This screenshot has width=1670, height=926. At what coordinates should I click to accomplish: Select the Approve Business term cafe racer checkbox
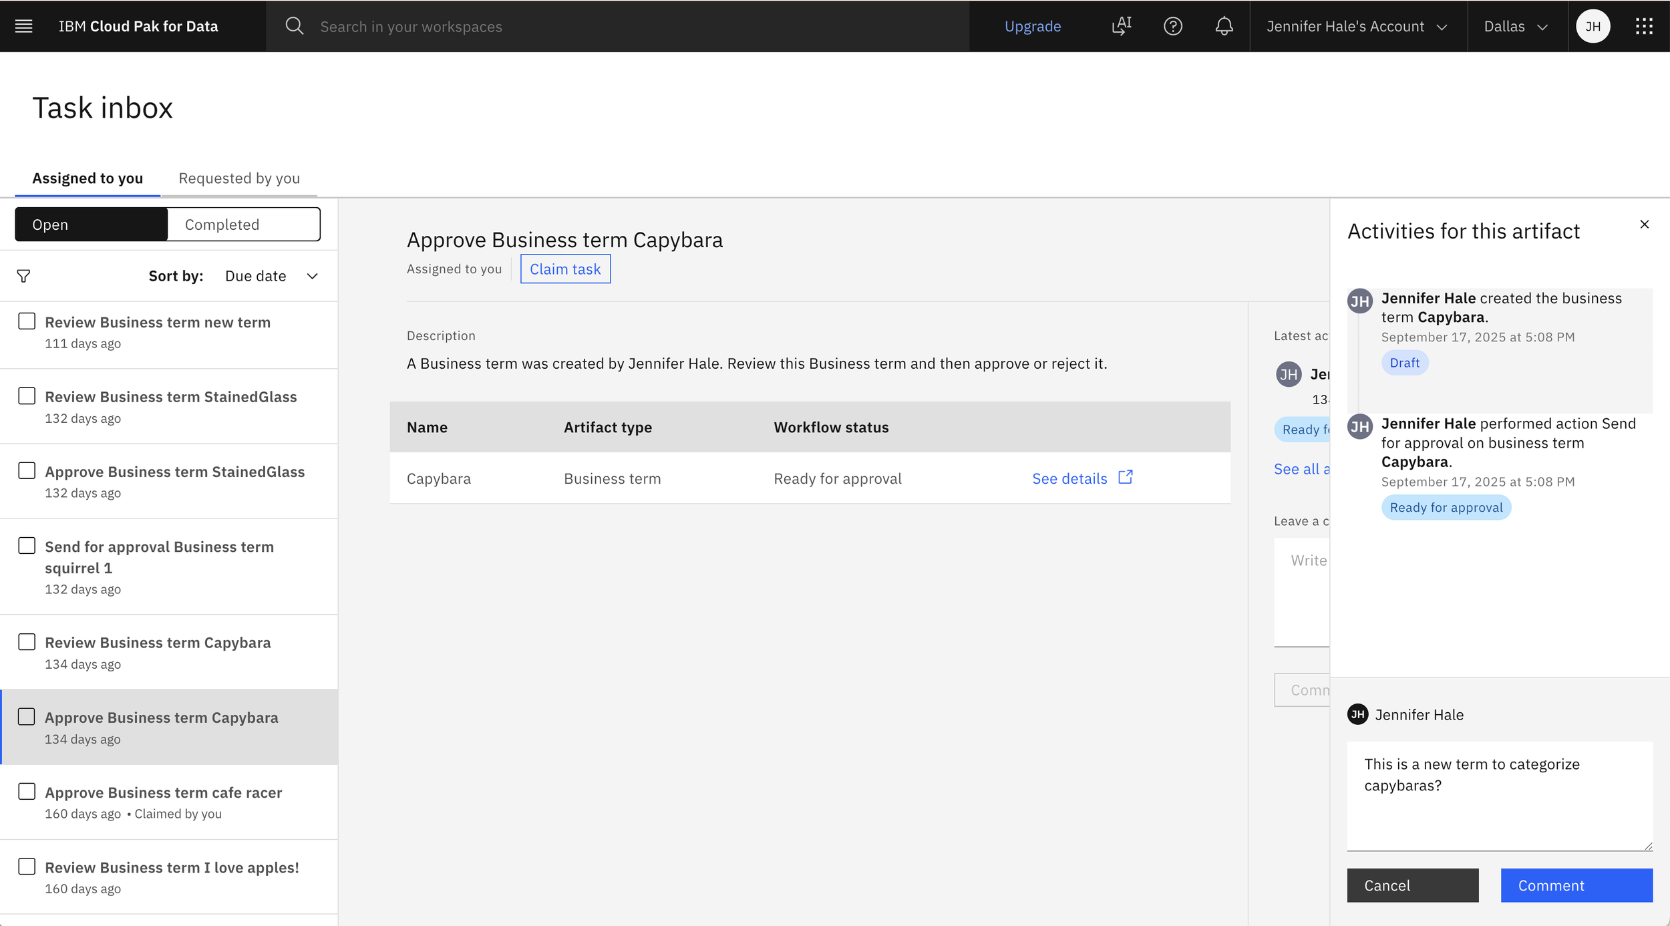[27, 792]
